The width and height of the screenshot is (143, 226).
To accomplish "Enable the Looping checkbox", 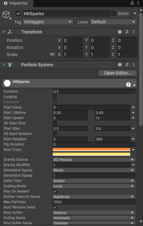I will pyautogui.click(x=55, y=97).
